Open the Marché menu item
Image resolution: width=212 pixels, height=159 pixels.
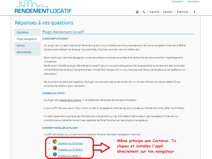(x=154, y=12)
